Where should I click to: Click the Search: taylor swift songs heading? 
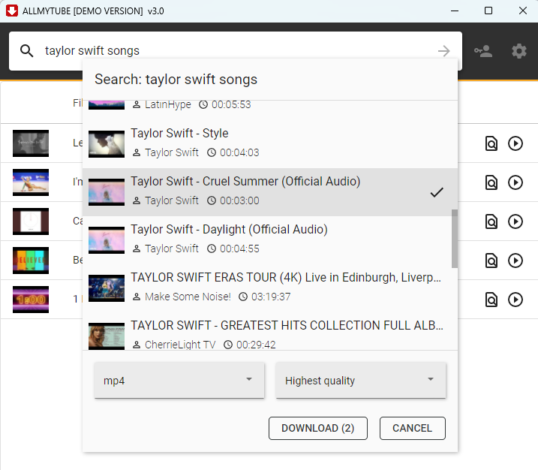click(176, 80)
